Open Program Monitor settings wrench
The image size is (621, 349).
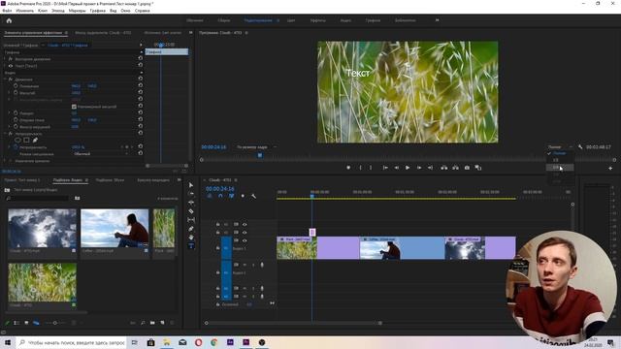pyautogui.click(x=580, y=146)
